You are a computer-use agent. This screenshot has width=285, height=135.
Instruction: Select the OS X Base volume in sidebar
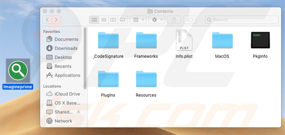coord(63,103)
